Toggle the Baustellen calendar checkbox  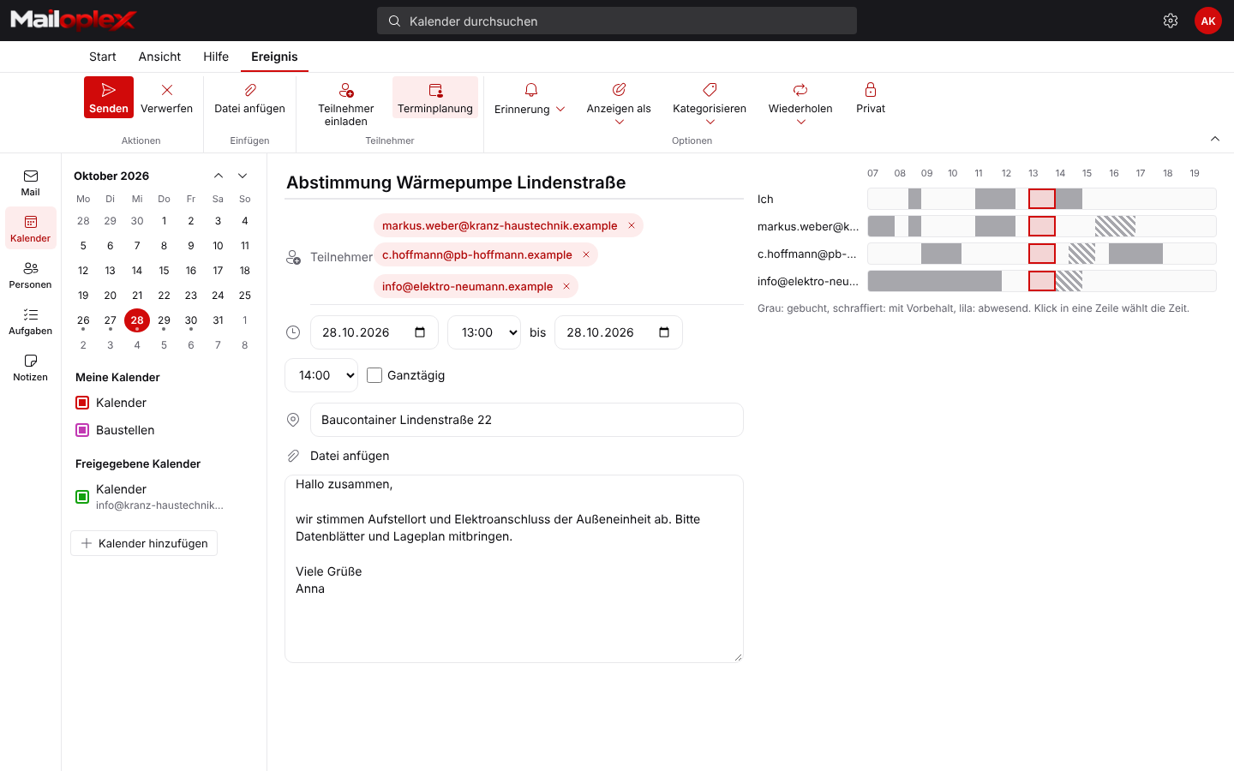coord(82,430)
